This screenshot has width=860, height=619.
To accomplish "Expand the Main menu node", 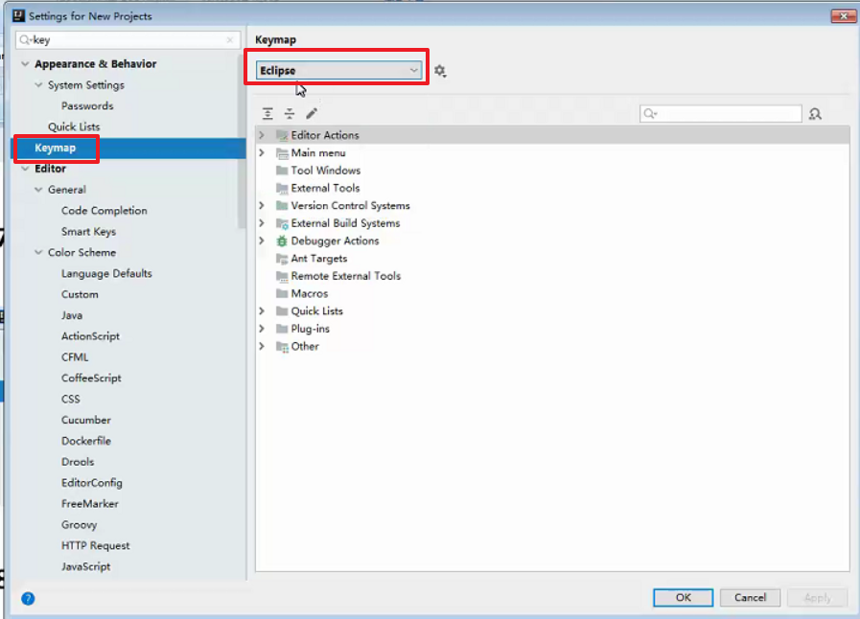I will pyautogui.click(x=262, y=152).
